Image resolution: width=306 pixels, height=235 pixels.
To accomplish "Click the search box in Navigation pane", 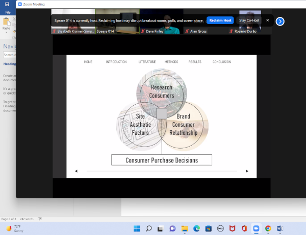I will coord(9,55).
